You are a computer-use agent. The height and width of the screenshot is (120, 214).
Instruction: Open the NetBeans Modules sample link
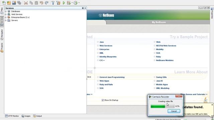tap(165, 60)
